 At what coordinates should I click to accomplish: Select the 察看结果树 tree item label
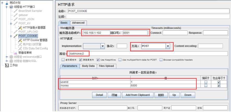(x=25, y=53)
